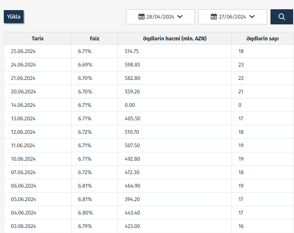The width and height of the screenshot is (294, 233).
Task: Click calendar icon in start date 28/04/2024
Action: pos(142,17)
